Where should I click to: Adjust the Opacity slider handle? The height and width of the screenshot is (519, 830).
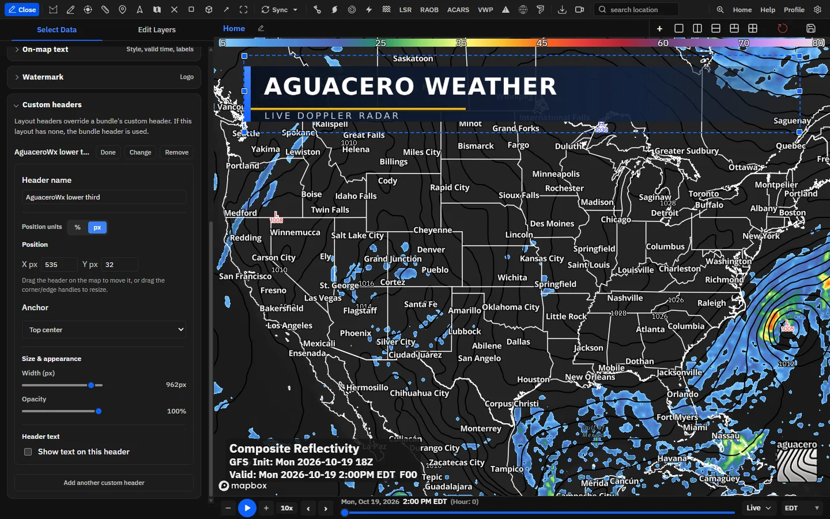tap(99, 411)
